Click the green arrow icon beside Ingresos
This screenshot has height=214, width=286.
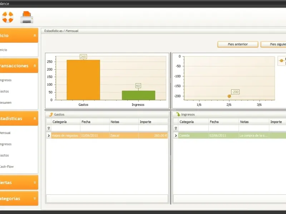coord(178,114)
